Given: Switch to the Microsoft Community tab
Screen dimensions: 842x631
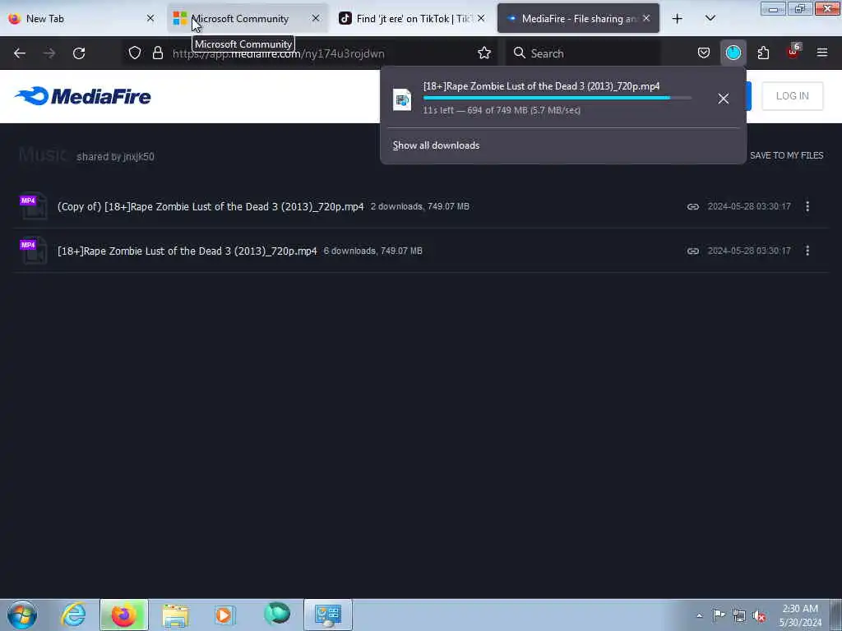Looking at the screenshot, I should tap(247, 19).
